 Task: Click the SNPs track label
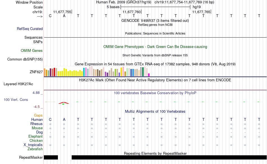(38, 42)
